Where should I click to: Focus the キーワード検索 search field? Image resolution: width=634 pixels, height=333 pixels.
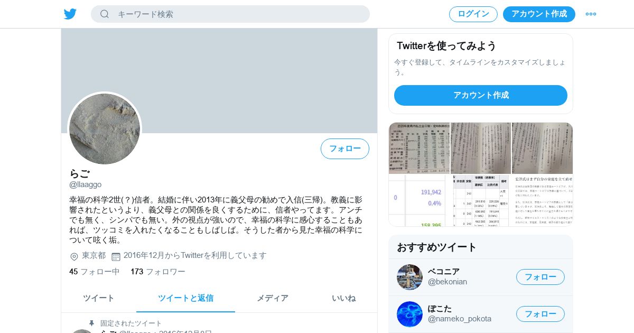(x=230, y=14)
